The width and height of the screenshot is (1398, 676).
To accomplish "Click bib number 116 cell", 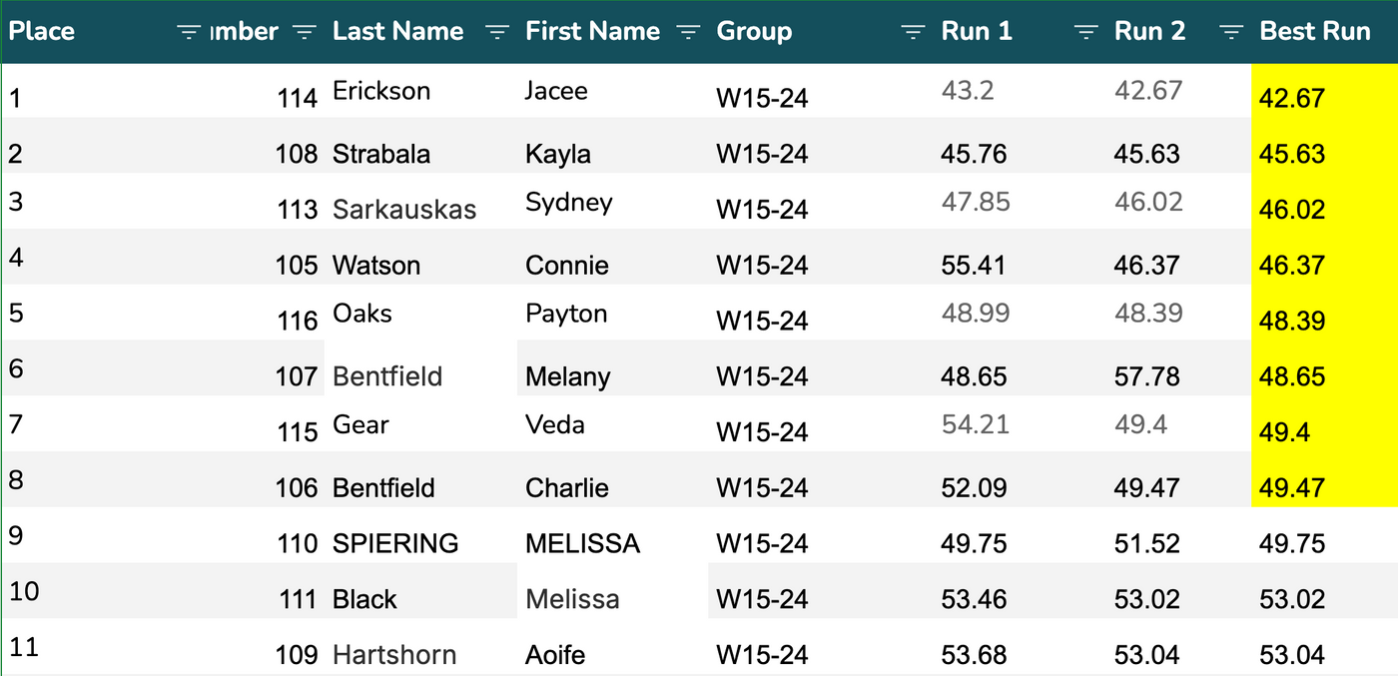I will 297,321.
